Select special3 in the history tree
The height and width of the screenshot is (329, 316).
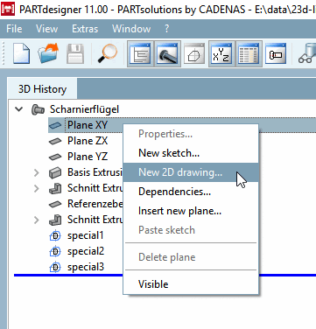pos(86,267)
